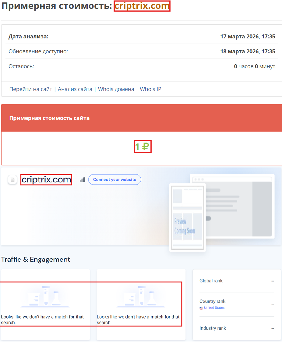Open the Whois домена link

coord(116,89)
